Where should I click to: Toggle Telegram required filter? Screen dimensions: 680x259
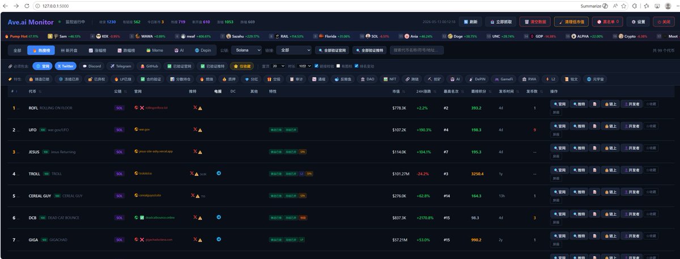121,66
